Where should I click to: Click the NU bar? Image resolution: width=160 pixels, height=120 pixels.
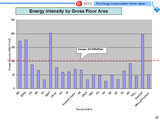tap(63, 80)
